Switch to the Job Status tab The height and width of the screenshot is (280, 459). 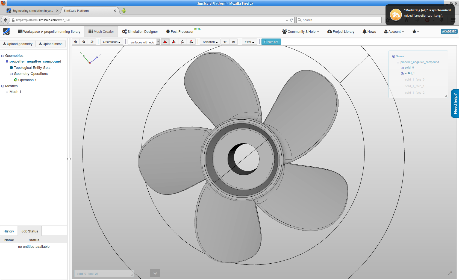[30, 231]
